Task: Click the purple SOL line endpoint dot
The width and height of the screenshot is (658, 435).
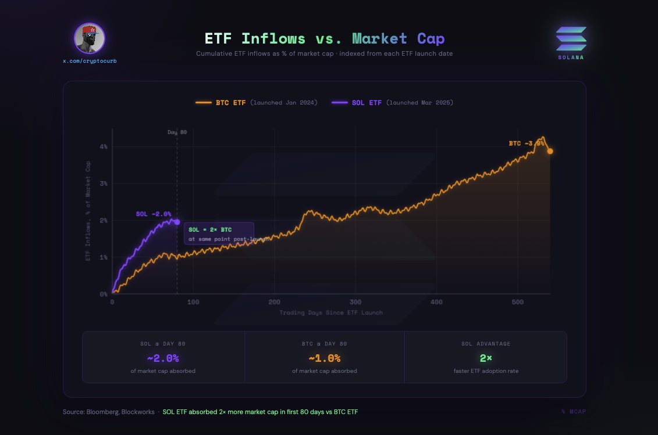Action: [x=177, y=222]
